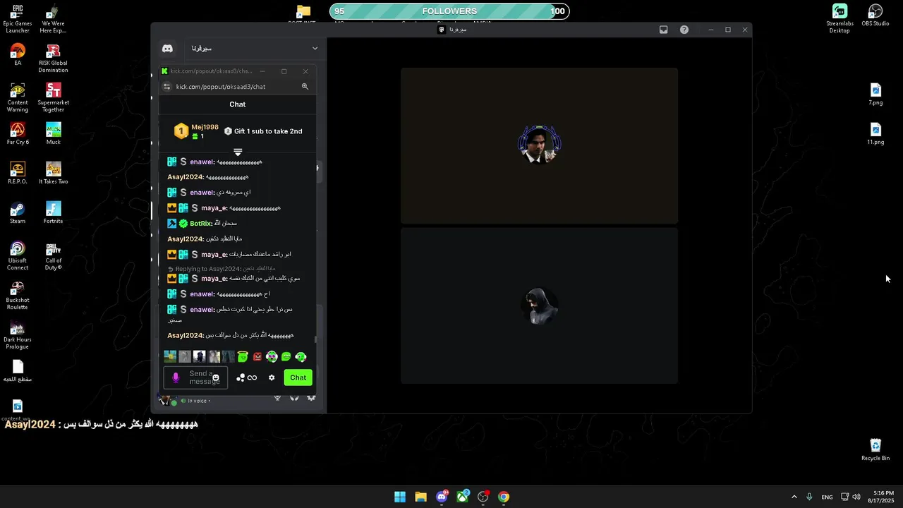Open Content Warning desktop icon
Screen dimensions: 903x508
[18, 98]
